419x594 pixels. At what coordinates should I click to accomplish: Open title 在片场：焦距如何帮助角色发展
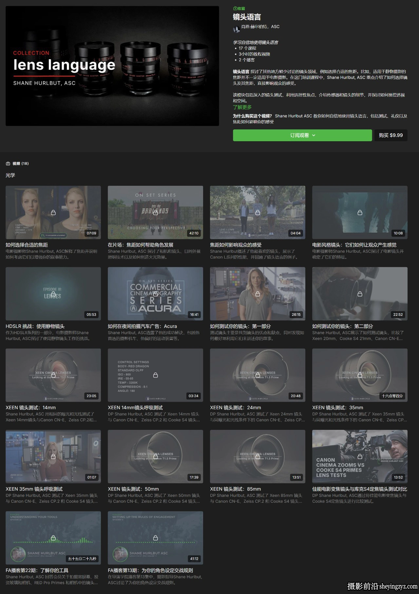point(141,245)
